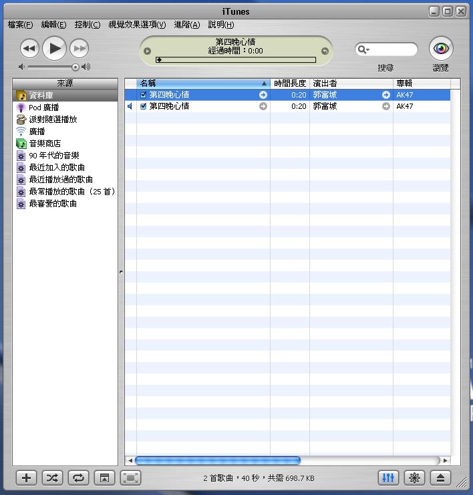Viewport: 473px width, 495px height.
Task: Select 音樂商店 in the source list
Action: tap(45, 144)
